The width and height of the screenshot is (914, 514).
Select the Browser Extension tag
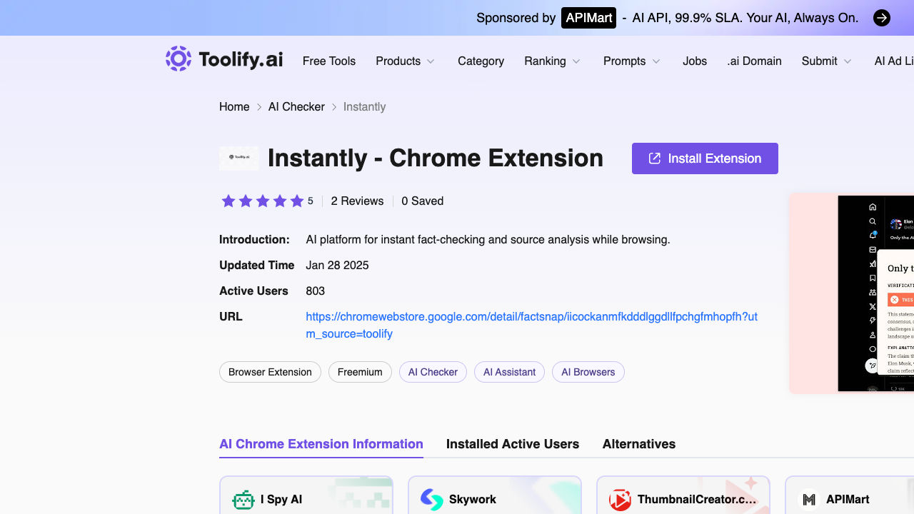coord(270,372)
